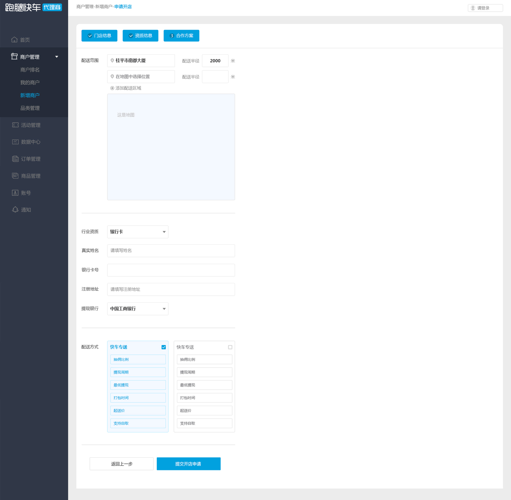Click the ticket icon beside 活动管理

[x=15, y=125]
